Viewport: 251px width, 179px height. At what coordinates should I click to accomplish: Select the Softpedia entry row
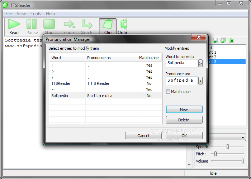click(106, 96)
